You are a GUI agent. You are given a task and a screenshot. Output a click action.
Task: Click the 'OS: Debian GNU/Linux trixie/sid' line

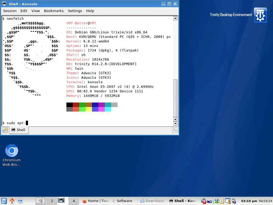(x=107, y=32)
